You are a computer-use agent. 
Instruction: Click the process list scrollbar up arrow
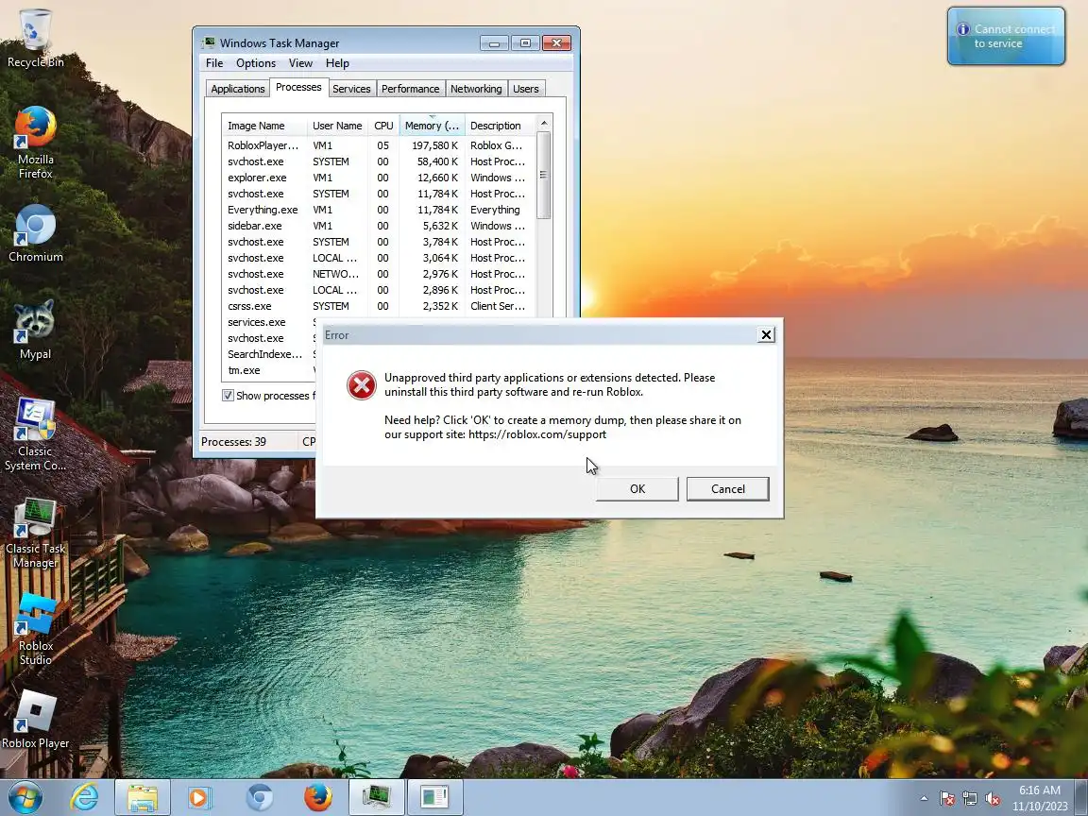pos(544,124)
